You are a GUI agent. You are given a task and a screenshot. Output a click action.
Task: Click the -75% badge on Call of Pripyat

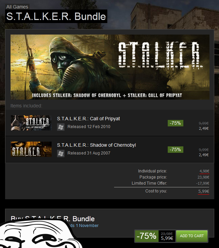click(x=176, y=123)
